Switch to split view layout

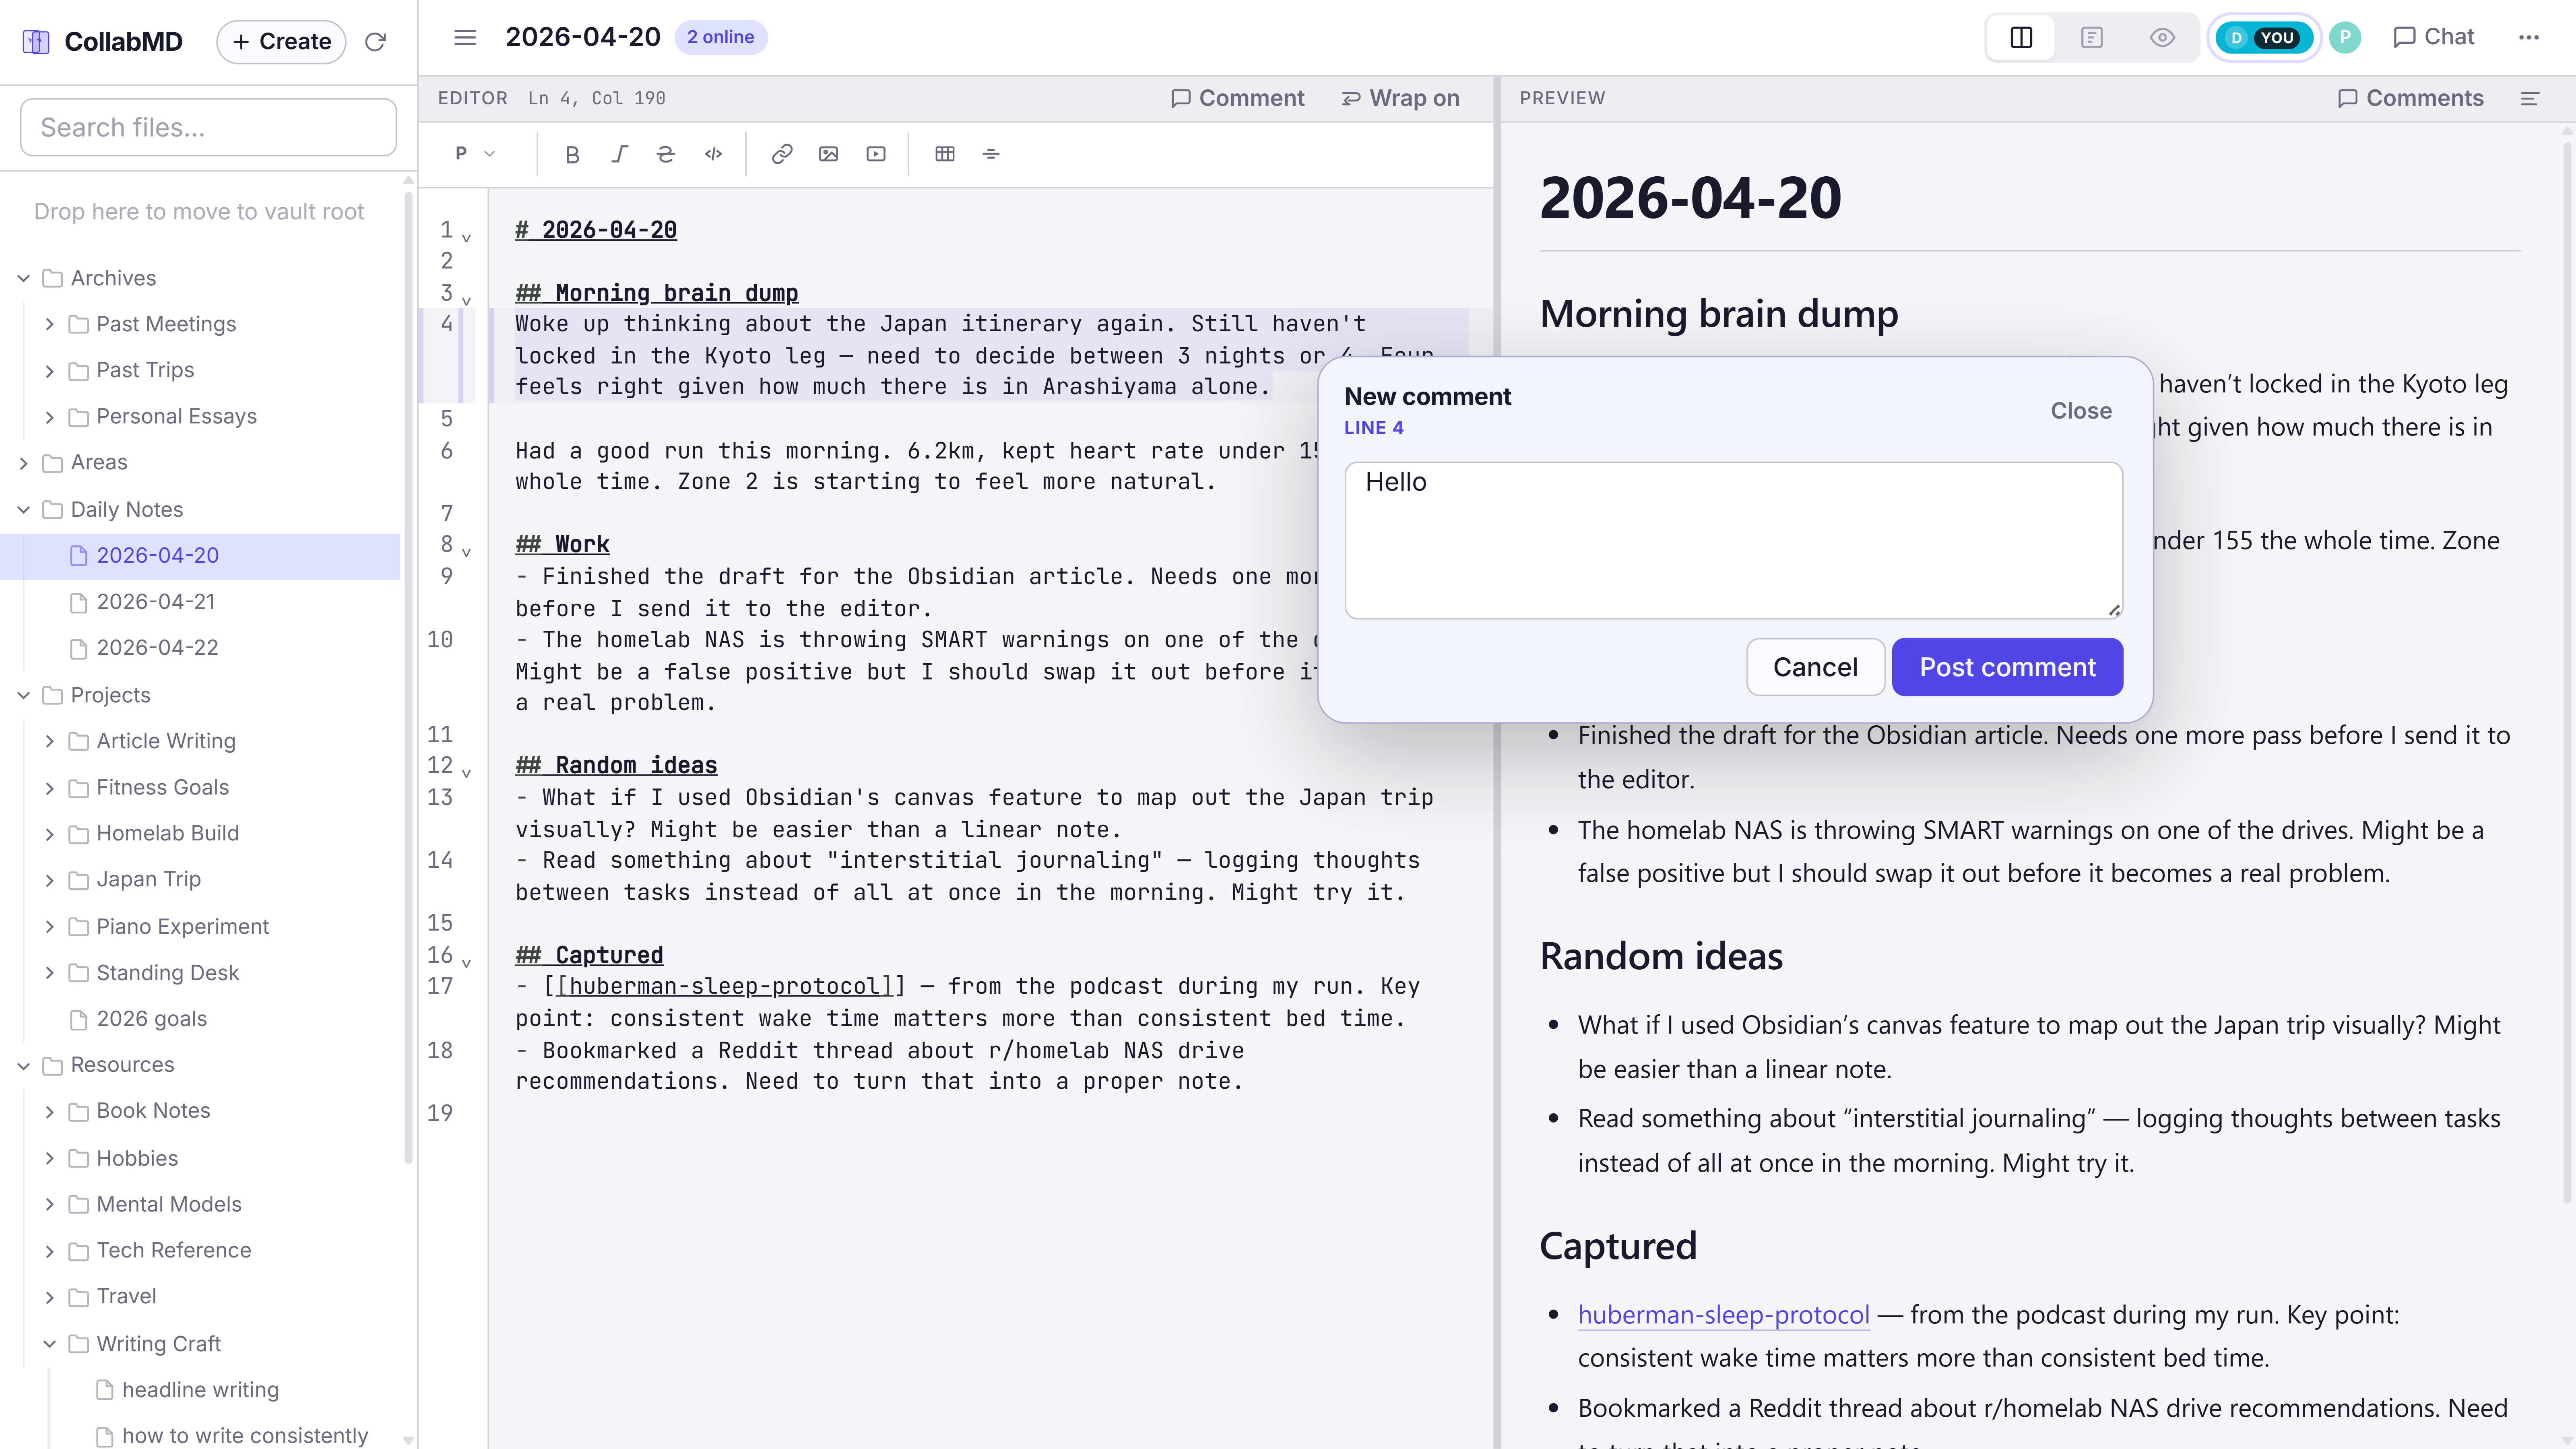(x=2021, y=37)
